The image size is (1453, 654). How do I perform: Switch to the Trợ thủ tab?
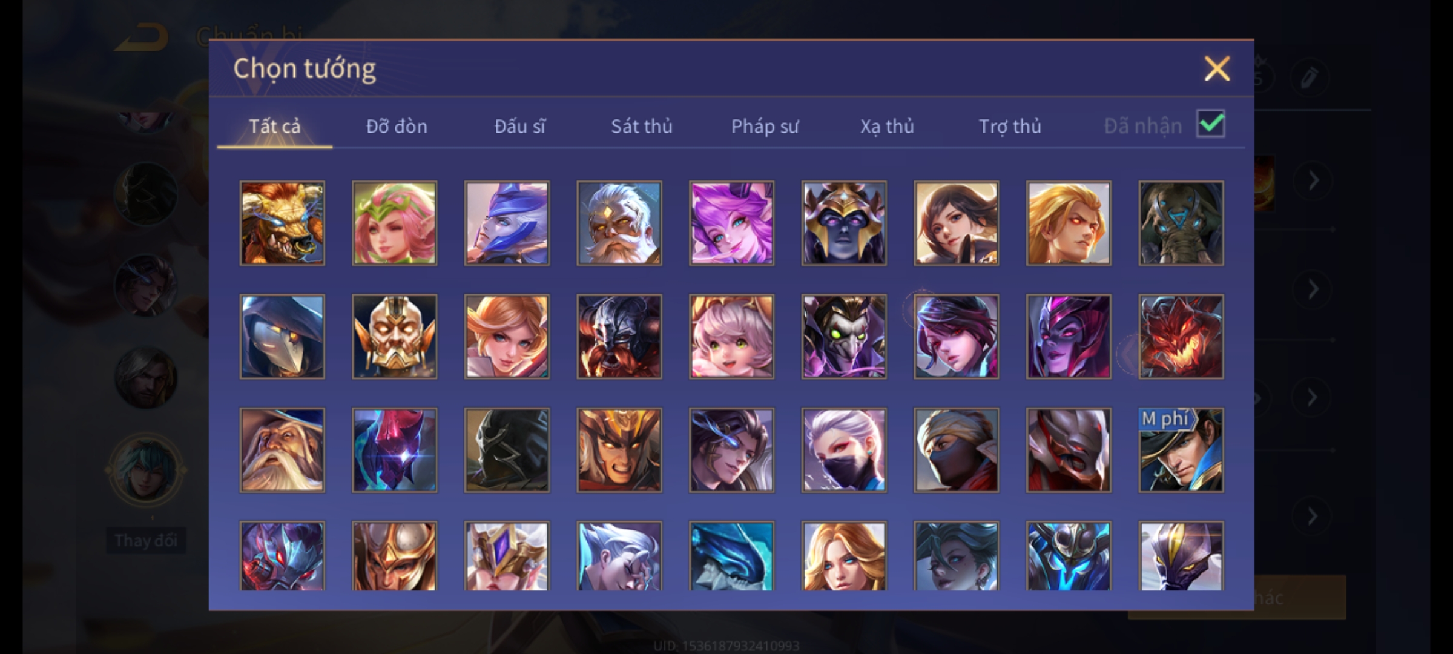pyautogui.click(x=1010, y=126)
